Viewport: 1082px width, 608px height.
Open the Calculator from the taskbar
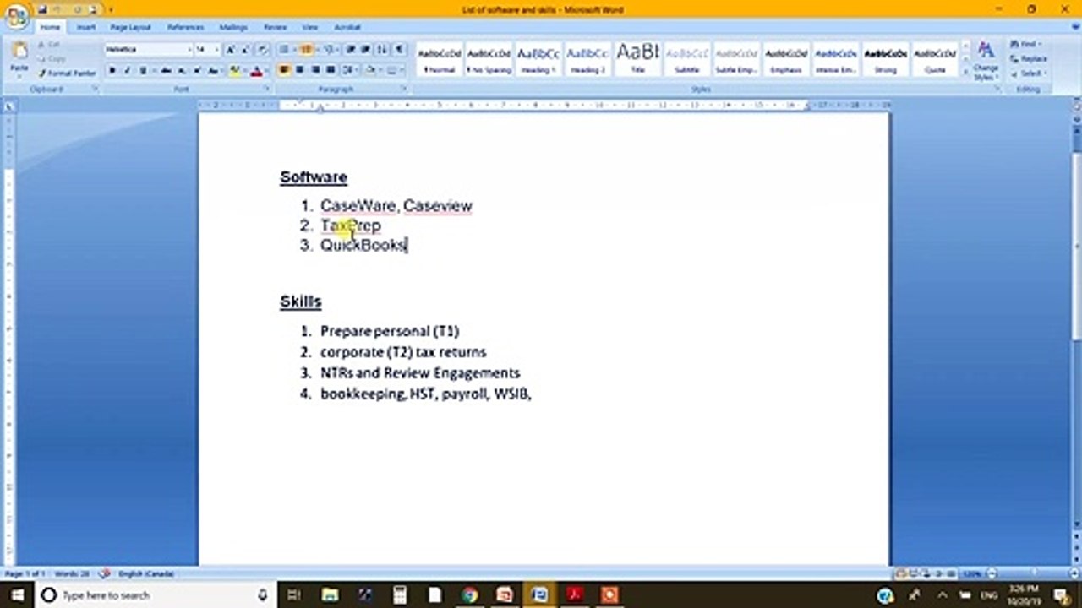tap(400, 595)
